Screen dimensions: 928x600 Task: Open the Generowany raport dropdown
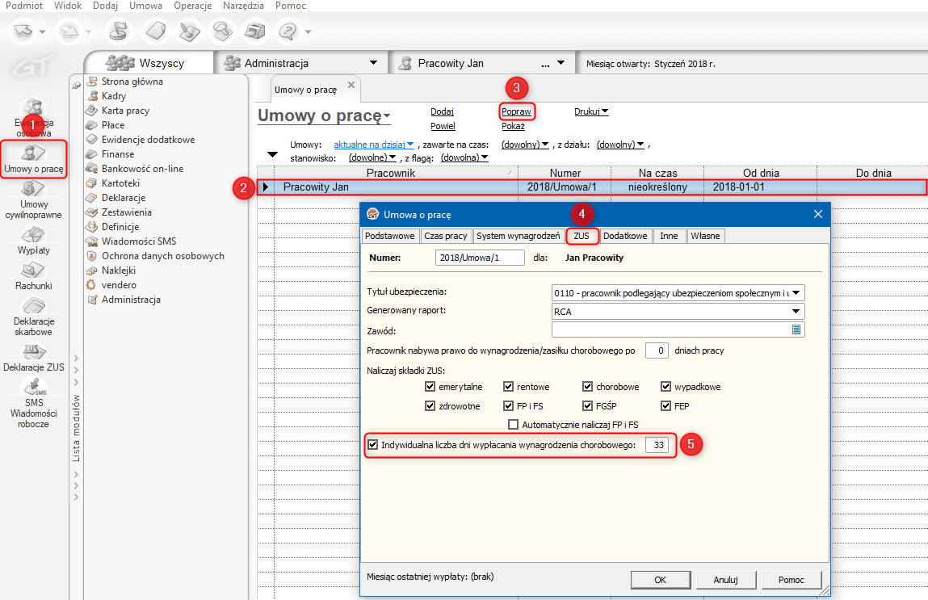coord(796,311)
